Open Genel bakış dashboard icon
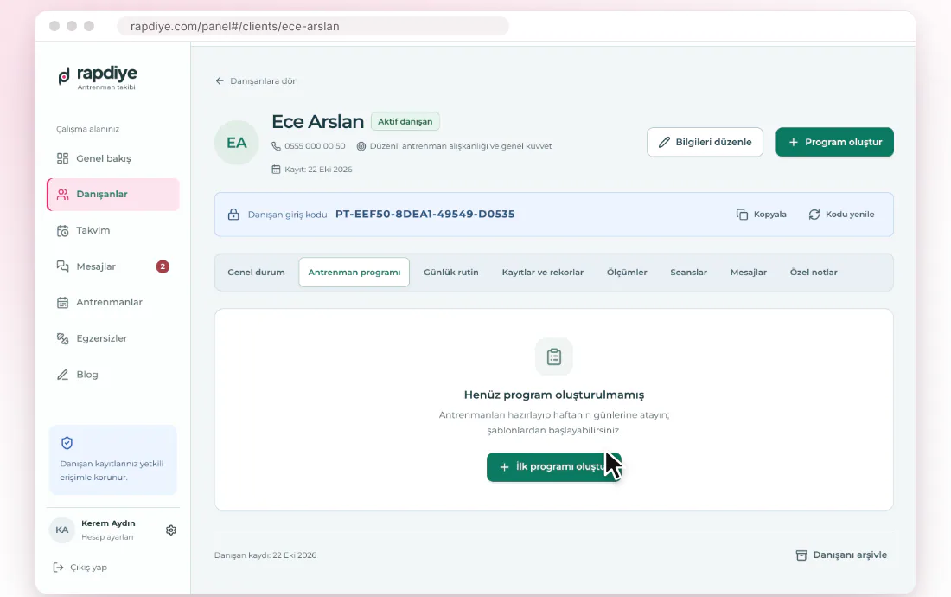The width and height of the screenshot is (951, 597). tap(62, 158)
